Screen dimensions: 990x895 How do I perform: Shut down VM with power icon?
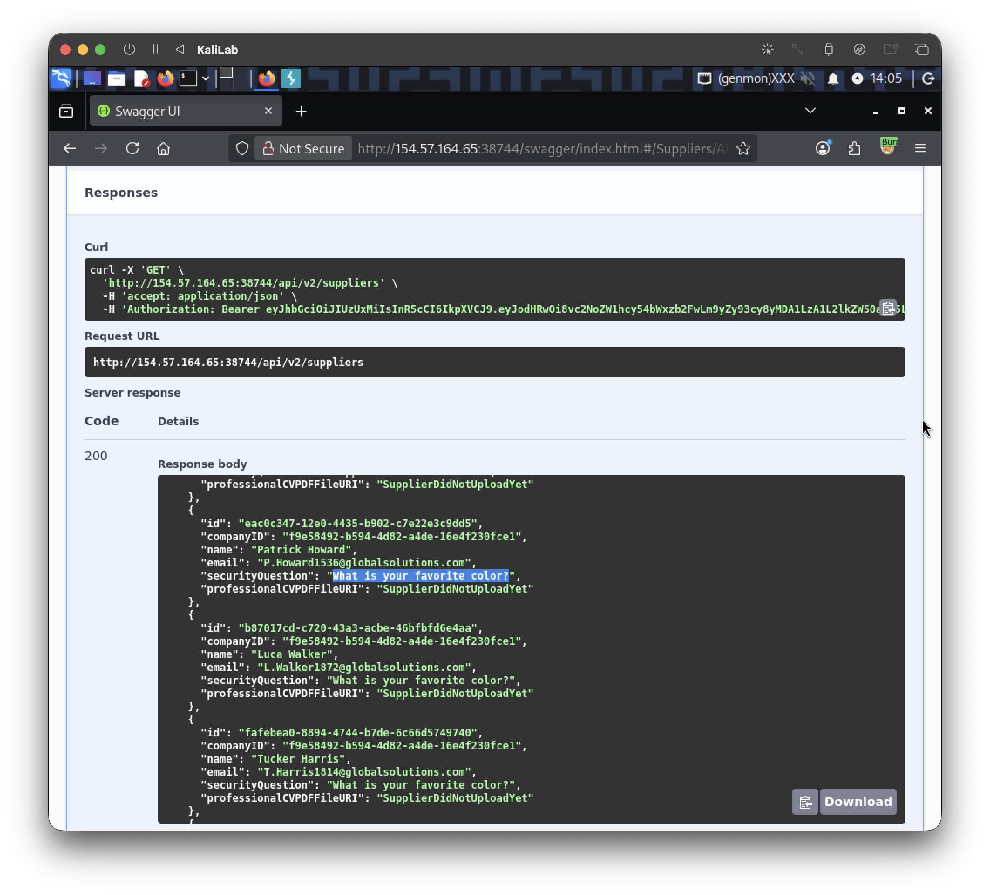[x=130, y=50]
